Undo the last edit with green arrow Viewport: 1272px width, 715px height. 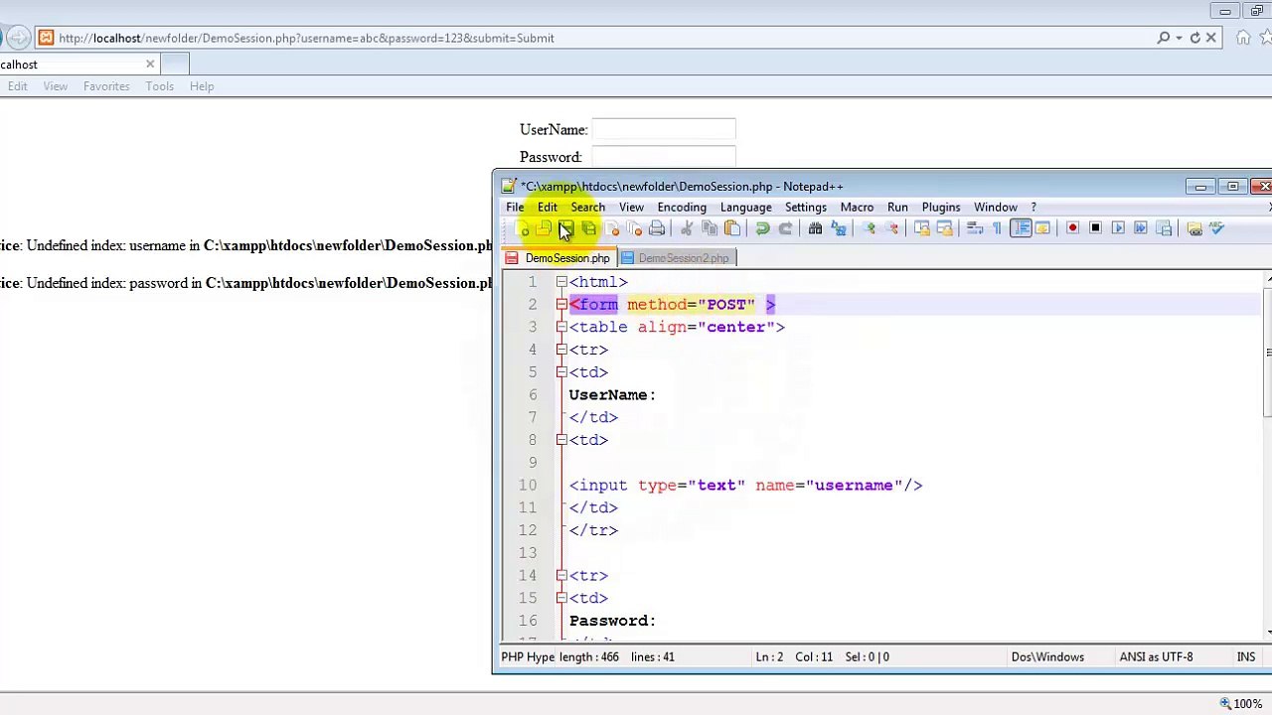762,228
